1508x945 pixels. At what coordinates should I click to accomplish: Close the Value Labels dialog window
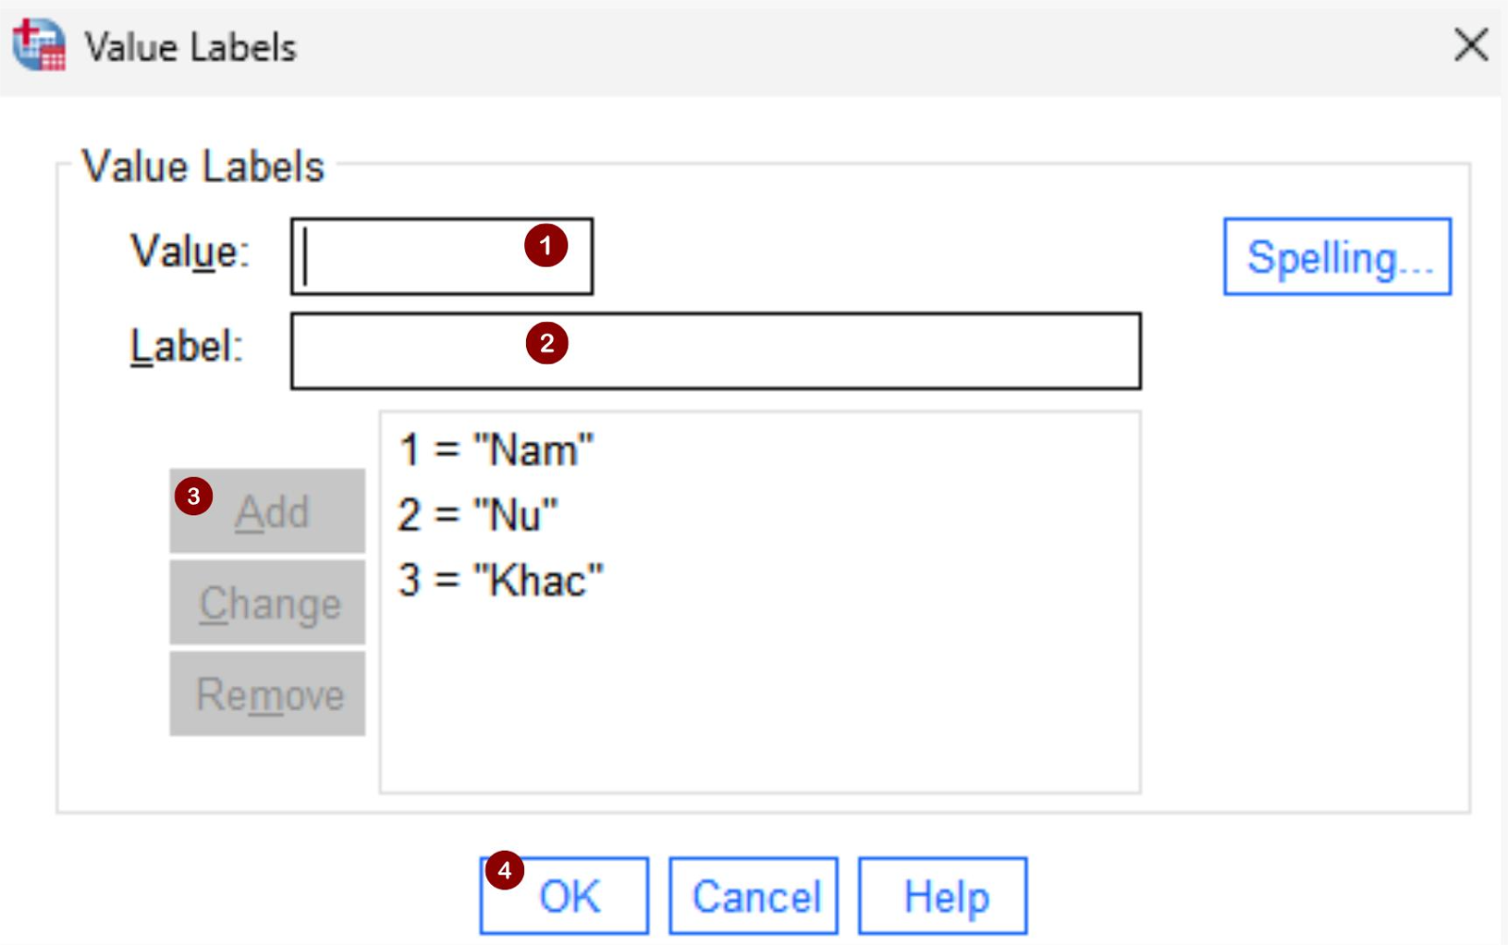[x=1470, y=45]
